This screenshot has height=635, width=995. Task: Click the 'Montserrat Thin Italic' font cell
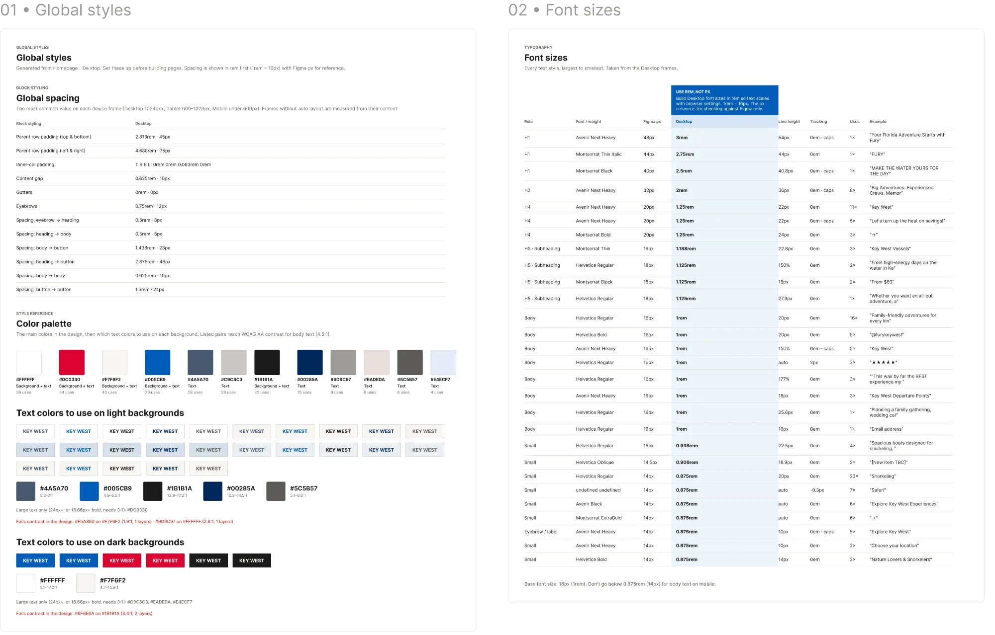(599, 155)
